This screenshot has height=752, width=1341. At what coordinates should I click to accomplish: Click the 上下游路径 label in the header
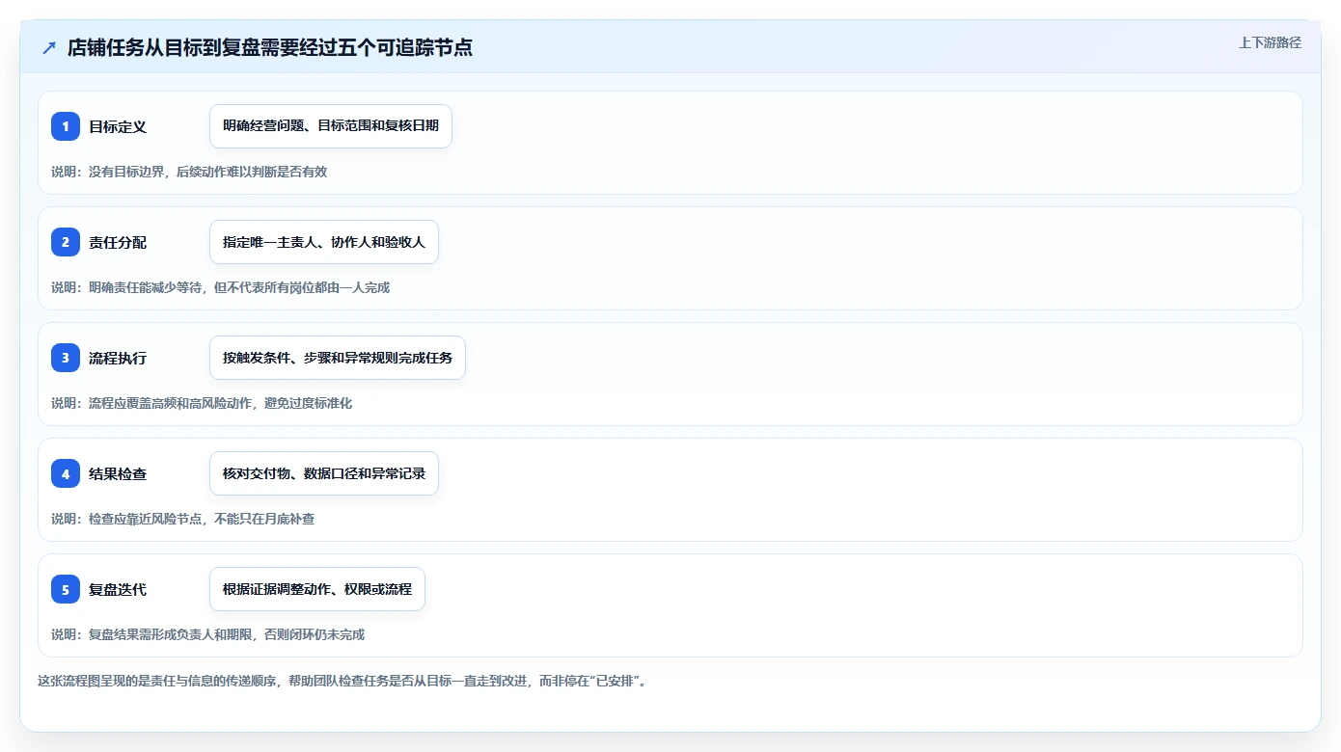click(1270, 42)
